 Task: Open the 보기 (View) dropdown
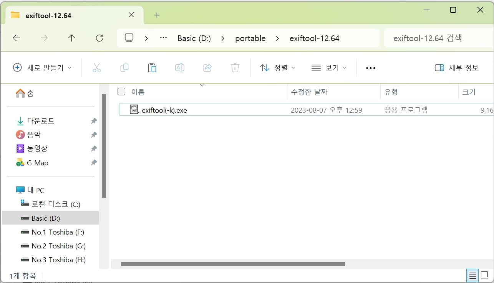pyautogui.click(x=329, y=68)
